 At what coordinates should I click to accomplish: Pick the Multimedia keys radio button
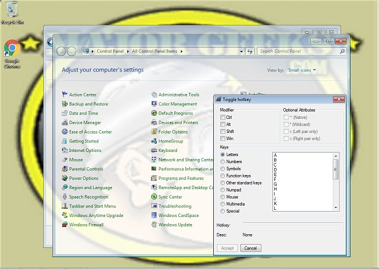pyautogui.click(x=223, y=204)
